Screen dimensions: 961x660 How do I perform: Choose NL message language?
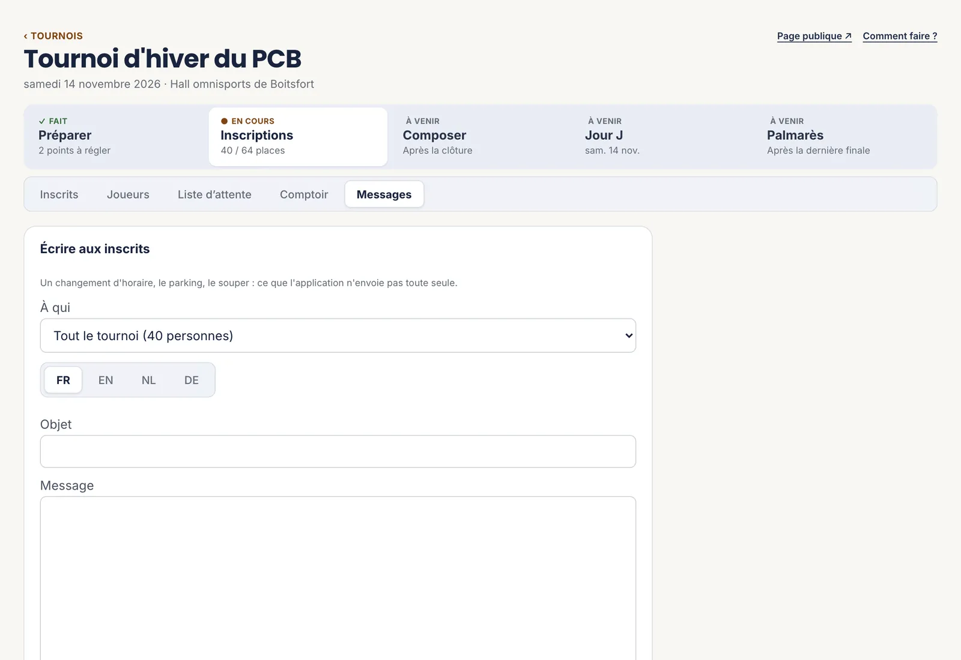[x=148, y=380]
